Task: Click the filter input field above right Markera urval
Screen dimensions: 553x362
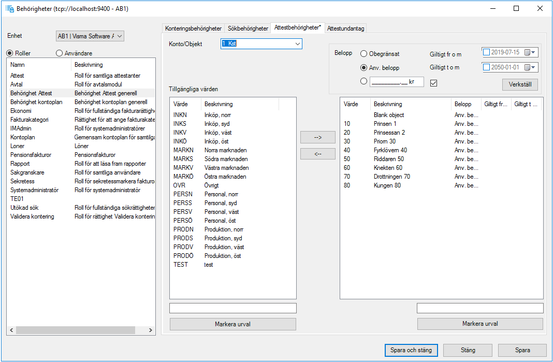Action: (x=479, y=308)
